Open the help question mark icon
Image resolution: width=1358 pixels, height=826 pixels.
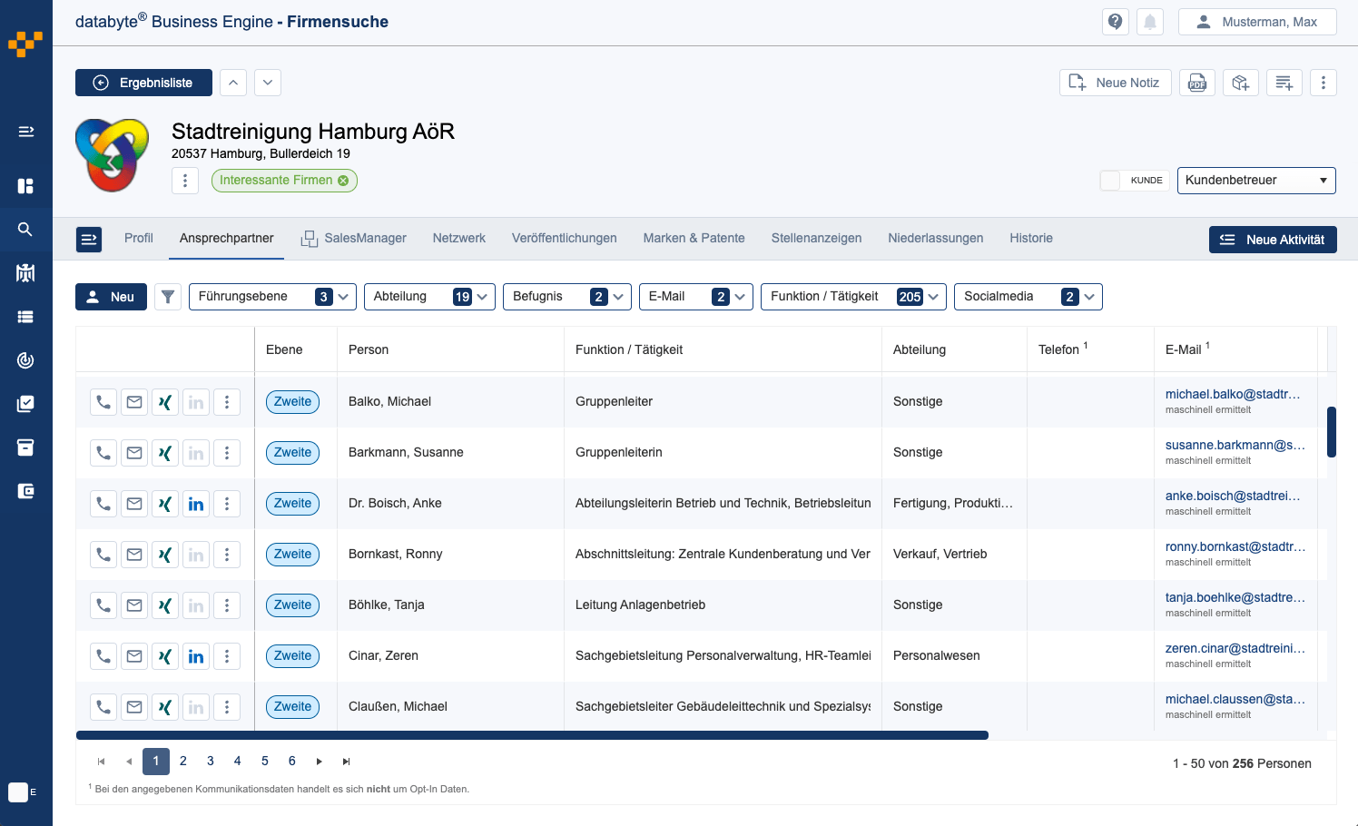[1116, 22]
